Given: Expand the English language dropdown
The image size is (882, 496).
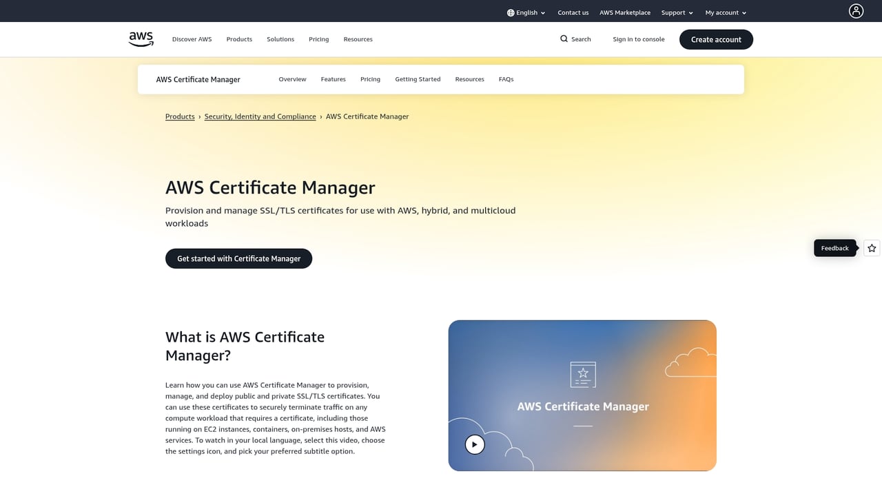Looking at the screenshot, I should pos(526,12).
